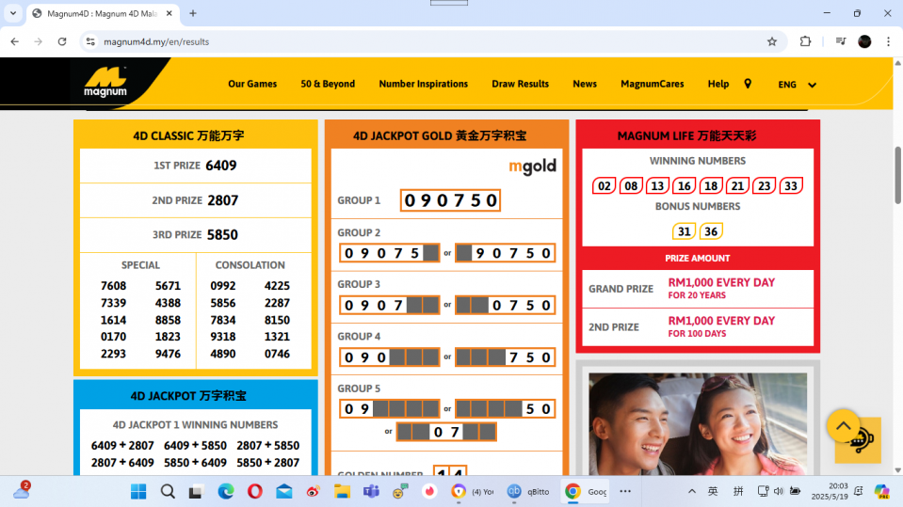Launch Opera browser from taskbar

coord(255,491)
